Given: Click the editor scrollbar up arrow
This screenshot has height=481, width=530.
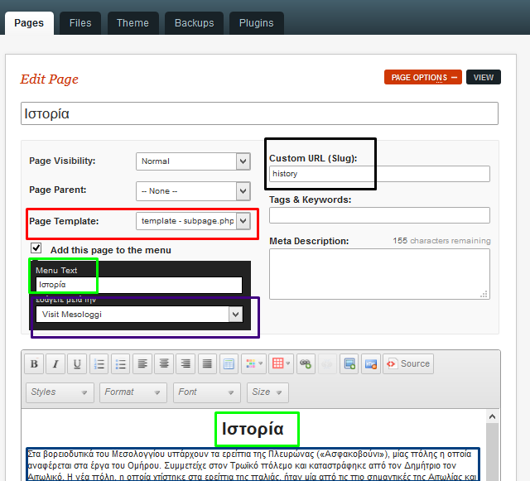Looking at the screenshot, I should (x=492, y=416).
